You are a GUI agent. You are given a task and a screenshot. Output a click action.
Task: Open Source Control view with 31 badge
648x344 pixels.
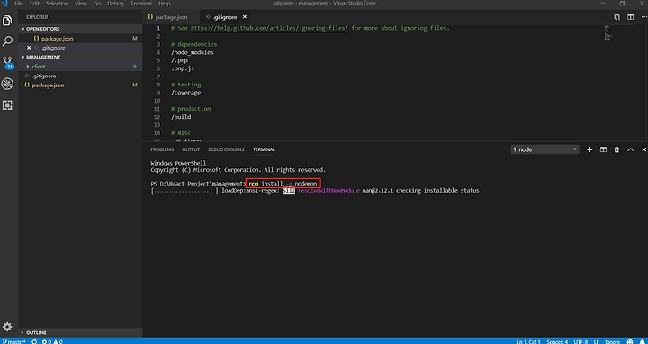[8, 63]
